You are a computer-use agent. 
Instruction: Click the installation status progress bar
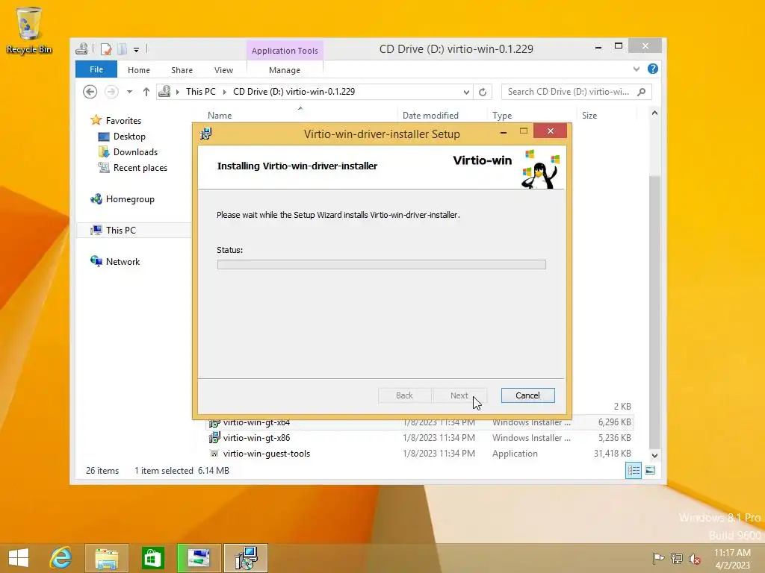click(x=382, y=265)
